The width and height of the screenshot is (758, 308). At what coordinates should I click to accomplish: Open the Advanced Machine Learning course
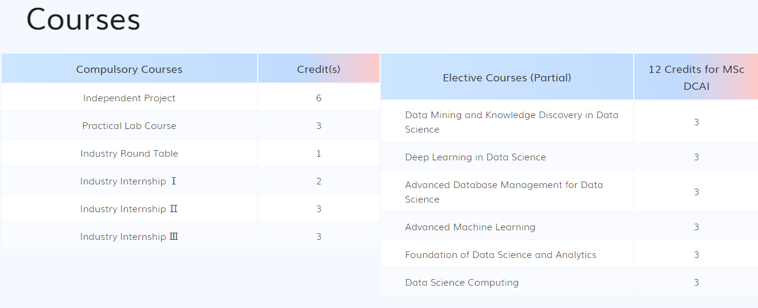(x=470, y=227)
